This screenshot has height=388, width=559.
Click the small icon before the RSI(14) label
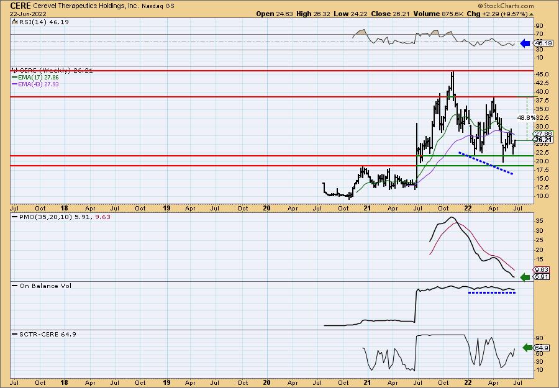tap(14, 22)
